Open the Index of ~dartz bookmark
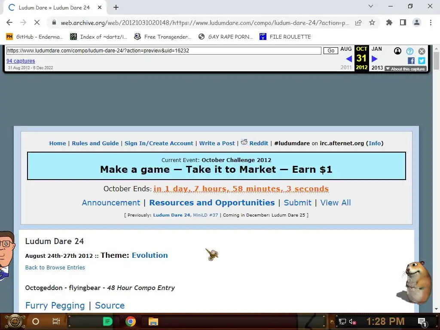Viewport: 440px width, 330px height. click(x=99, y=37)
